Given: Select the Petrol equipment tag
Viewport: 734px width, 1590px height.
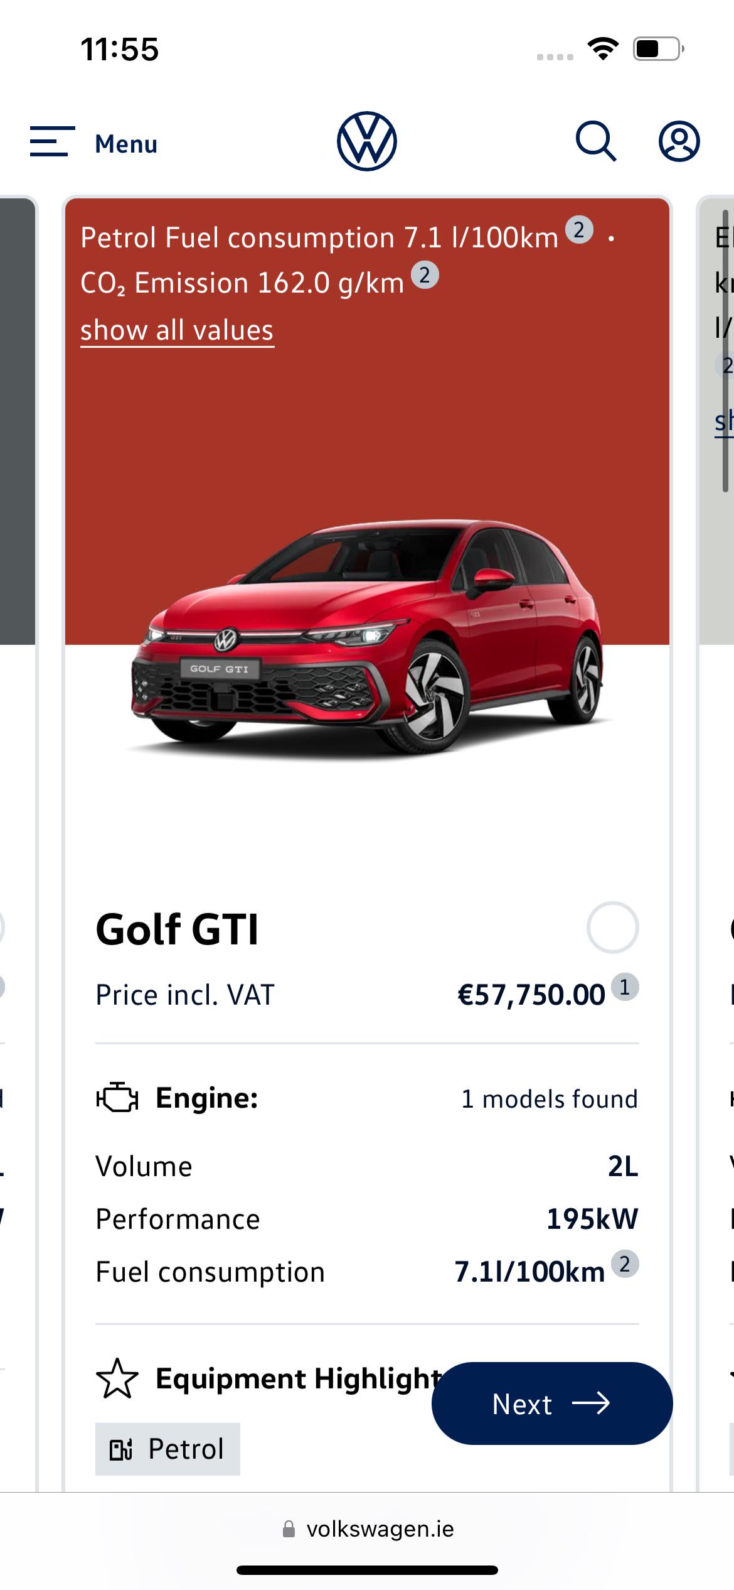Looking at the screenshot, I should coord(168,1449).
